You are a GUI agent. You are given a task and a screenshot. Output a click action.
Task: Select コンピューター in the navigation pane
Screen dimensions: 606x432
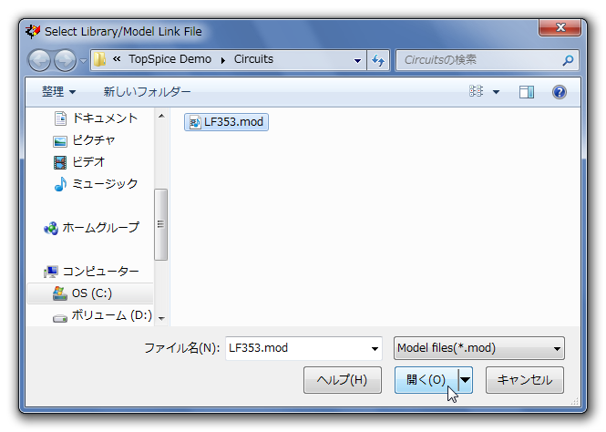tap(91, 272)
